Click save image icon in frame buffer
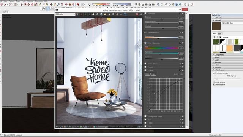This screenshot has width=243, height=137. click(x=101, y=14)
